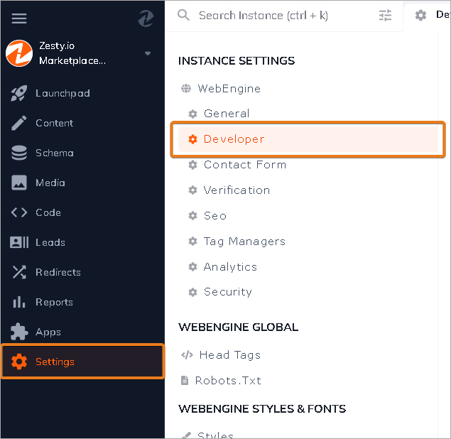Click the Settings gear icon in sidebar
Viewport: 451px width, 439px height.
pos(19,362)
